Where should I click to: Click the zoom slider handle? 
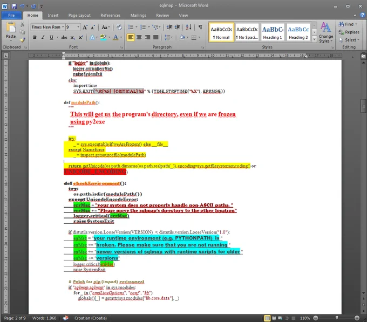tap(337, 318)
